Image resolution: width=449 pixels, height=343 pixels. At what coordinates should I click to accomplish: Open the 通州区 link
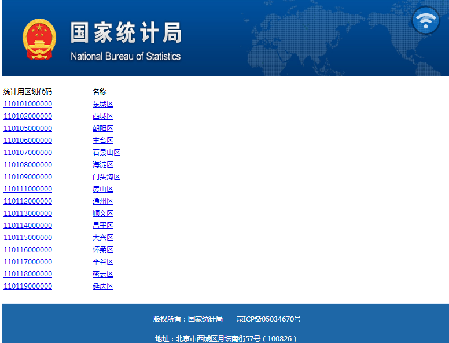point(103,201)
